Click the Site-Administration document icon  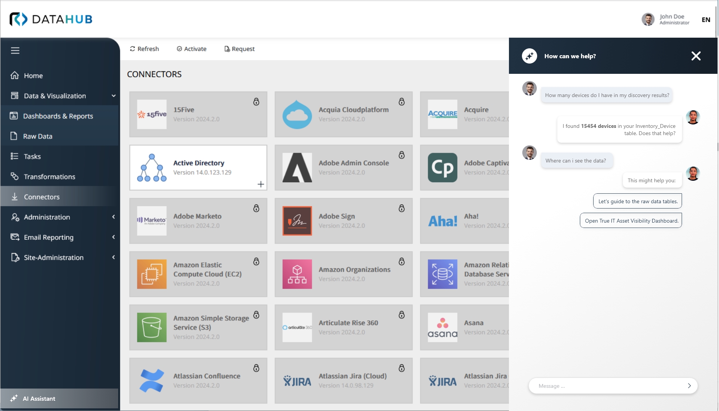[x=15, y=257]
